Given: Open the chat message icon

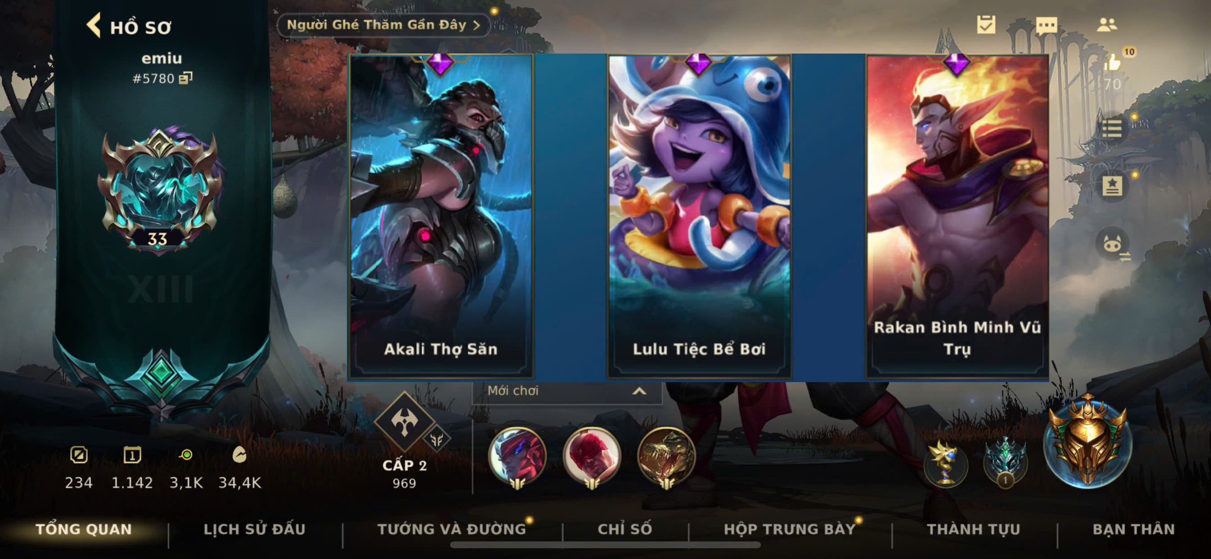Looking at the screenshot, I should [1047, 25].
